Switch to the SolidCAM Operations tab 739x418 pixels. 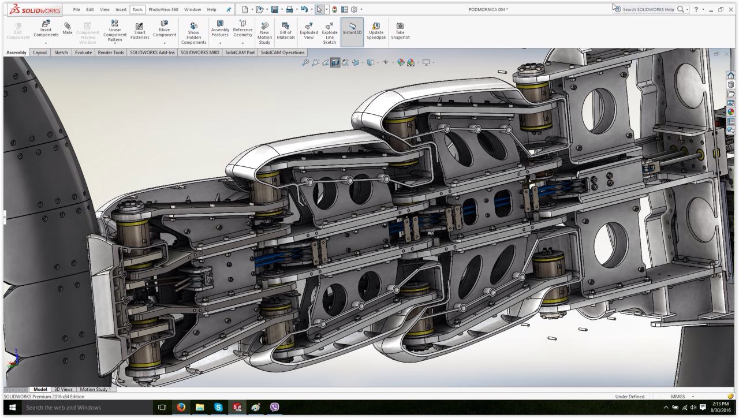coord(282,53)
